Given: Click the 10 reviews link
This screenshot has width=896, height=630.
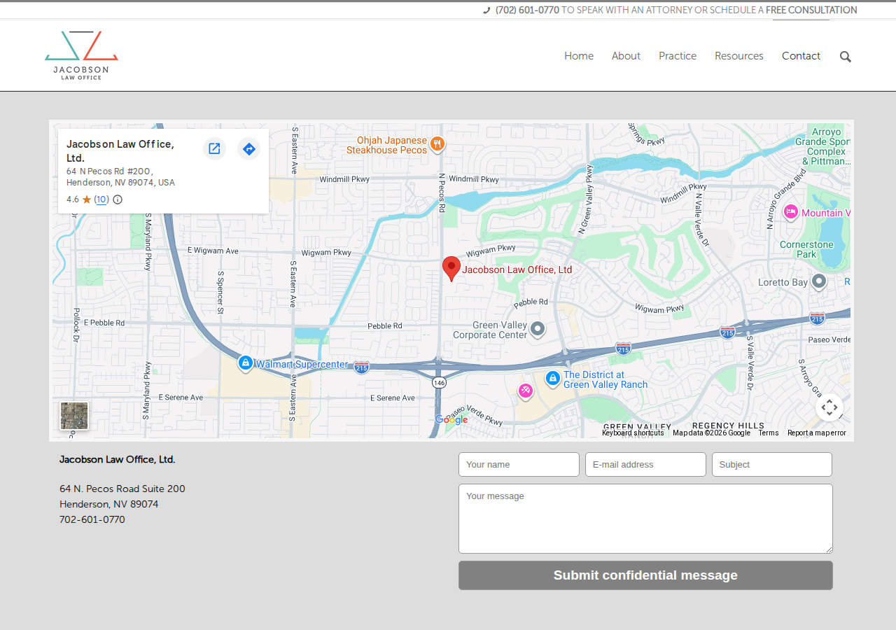Looking at the screenshot, I should click(x=101, y=199).
